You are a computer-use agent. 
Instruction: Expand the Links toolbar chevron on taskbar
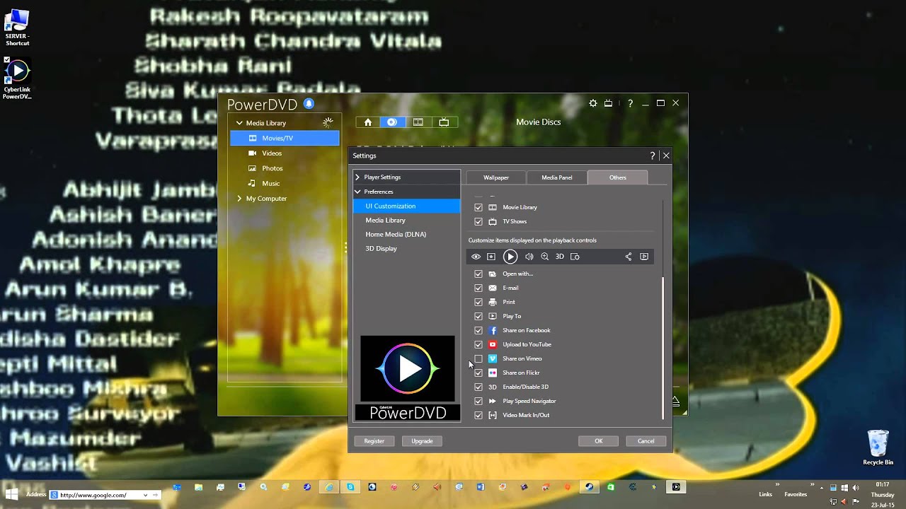point(777,485)
